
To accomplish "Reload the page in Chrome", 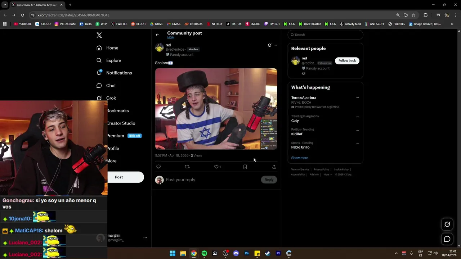I will (x=22, y=15).
